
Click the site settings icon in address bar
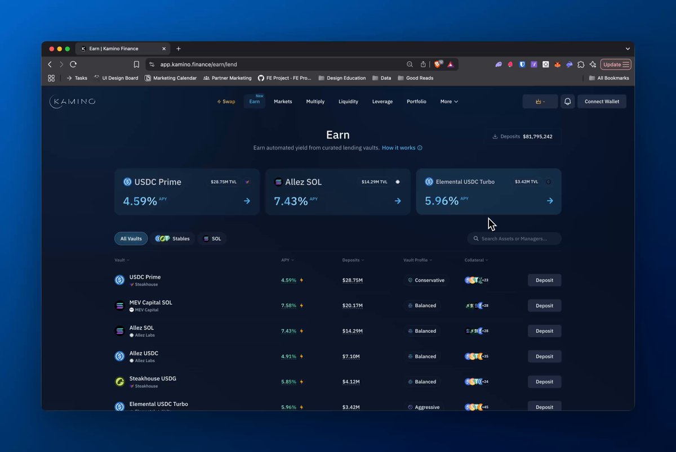[152, 65]
